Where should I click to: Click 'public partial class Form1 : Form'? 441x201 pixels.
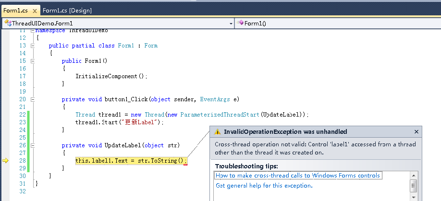click(x=103, y=46)
